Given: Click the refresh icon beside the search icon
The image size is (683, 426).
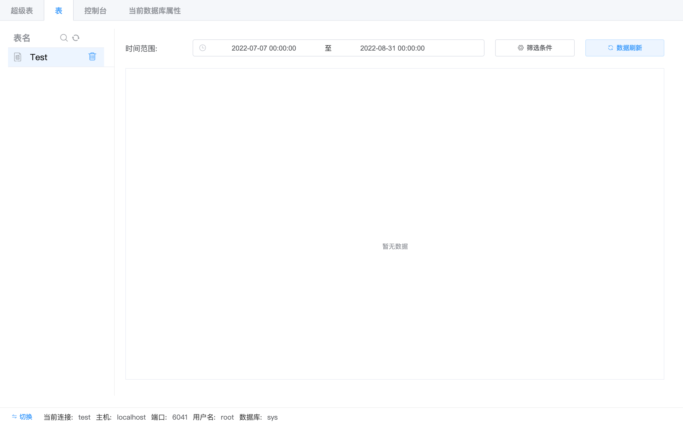Looking at the screenshot, I should 76,38.
